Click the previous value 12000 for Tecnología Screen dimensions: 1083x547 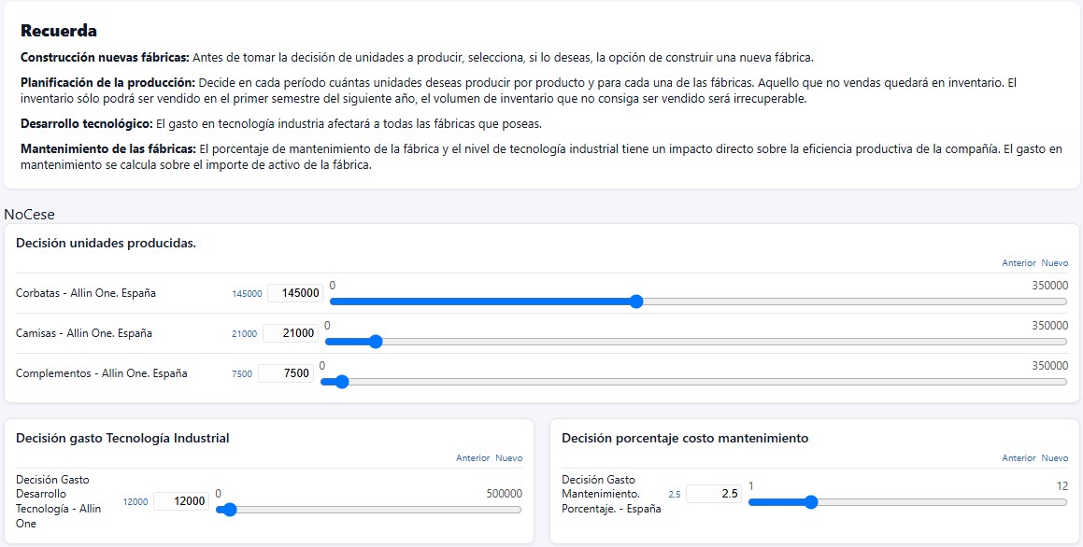135,502
